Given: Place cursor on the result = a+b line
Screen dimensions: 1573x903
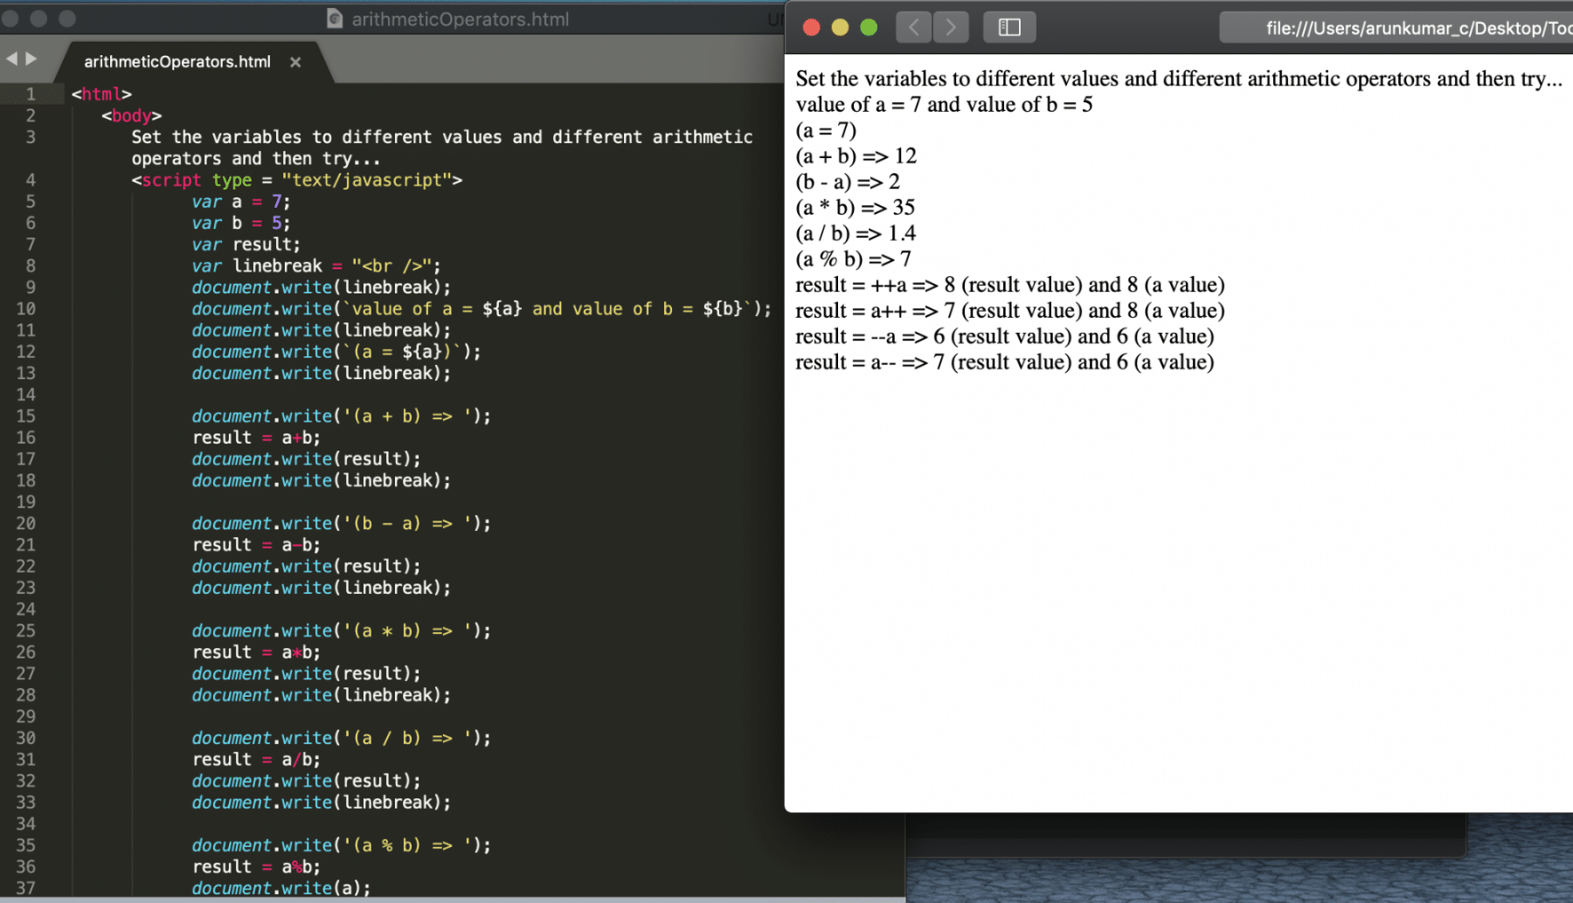Looking at the screenshot, I should point(257,437).
